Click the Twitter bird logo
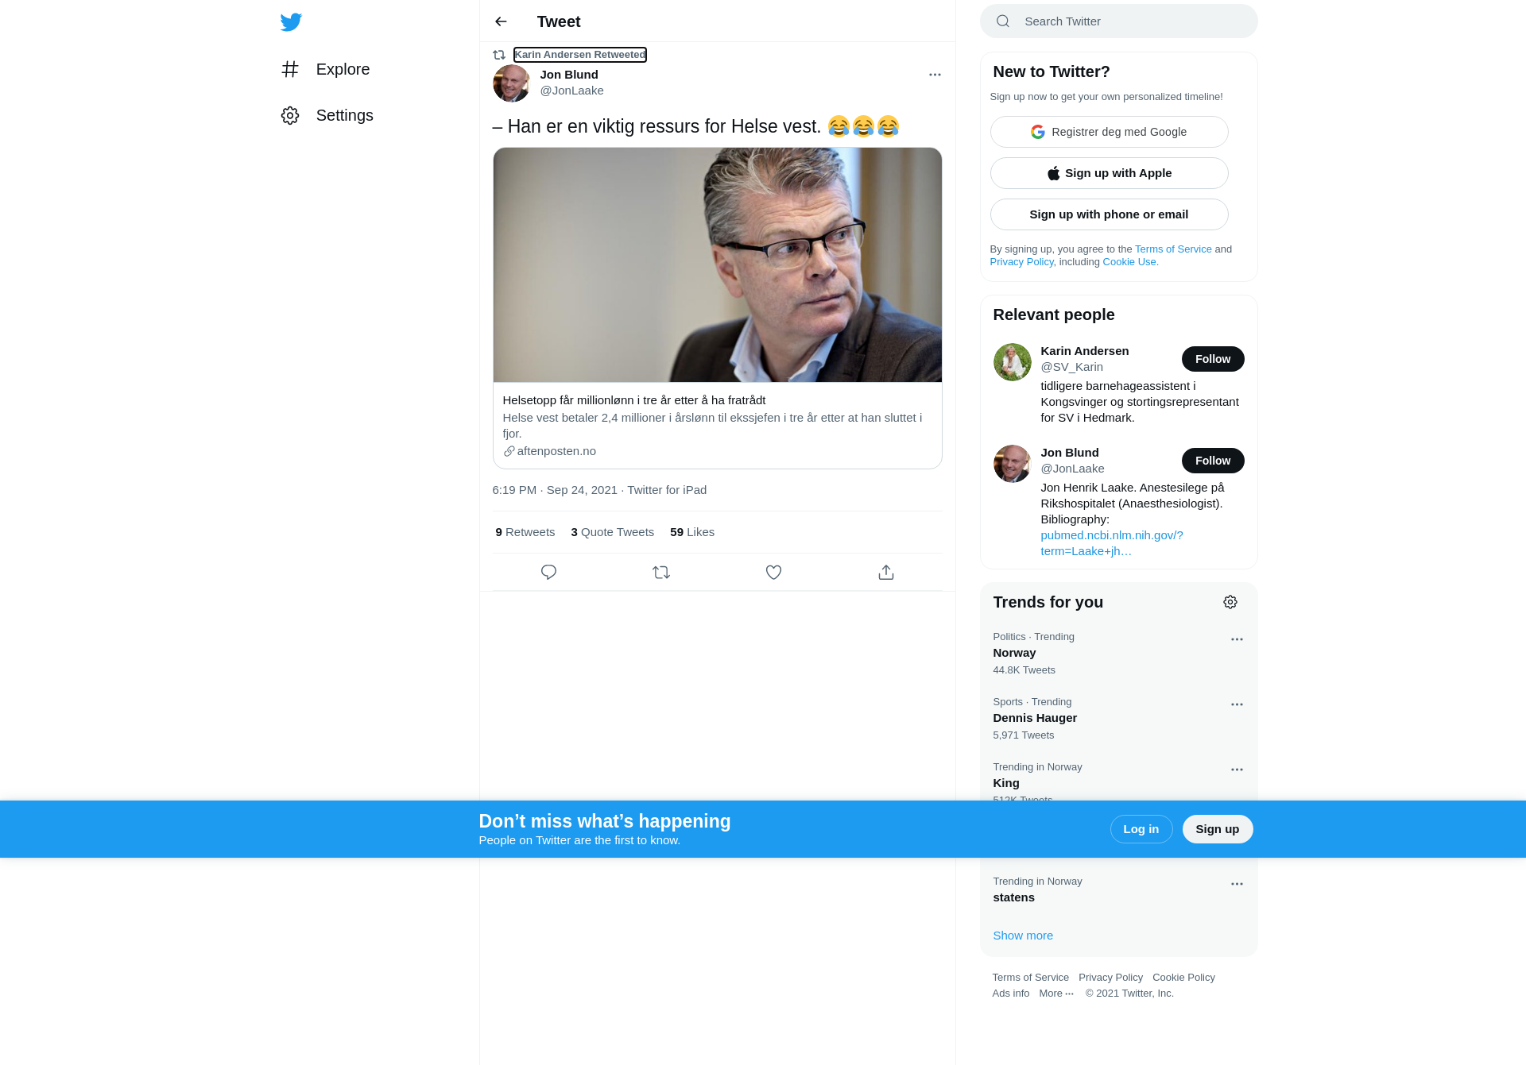 (291, 21)
